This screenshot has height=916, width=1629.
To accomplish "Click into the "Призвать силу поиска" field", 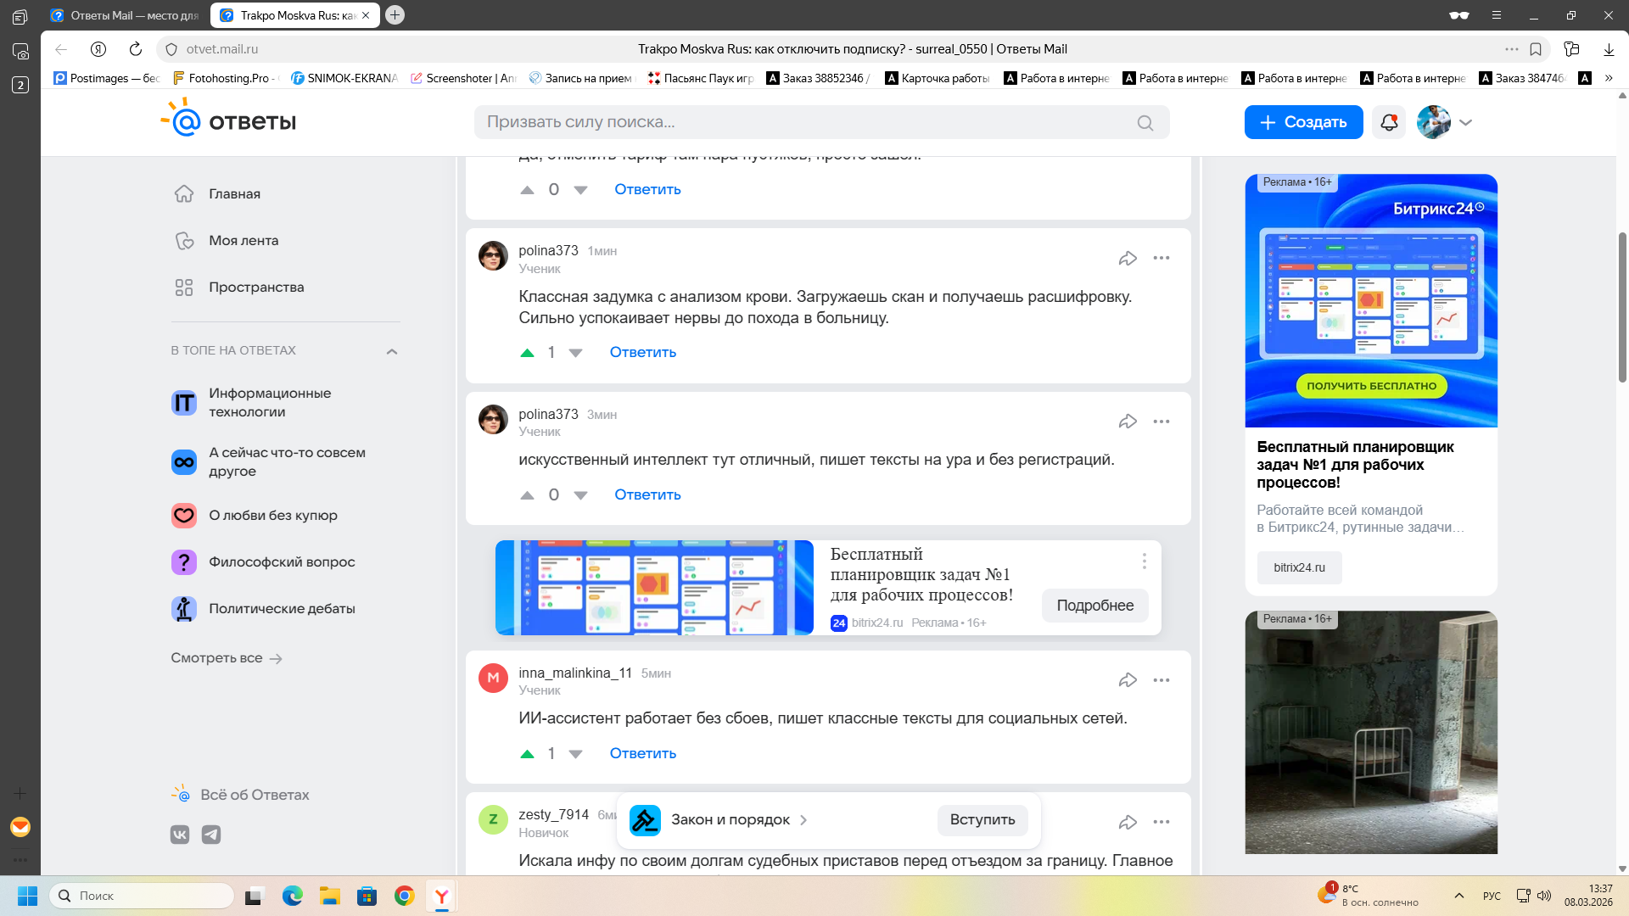I will (798, 122).
